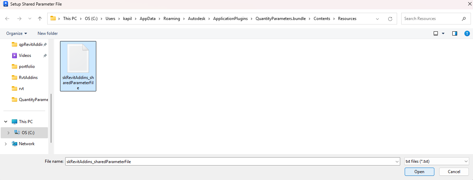Select the RvtAddins sidebar folder

(x=24, y=78)
